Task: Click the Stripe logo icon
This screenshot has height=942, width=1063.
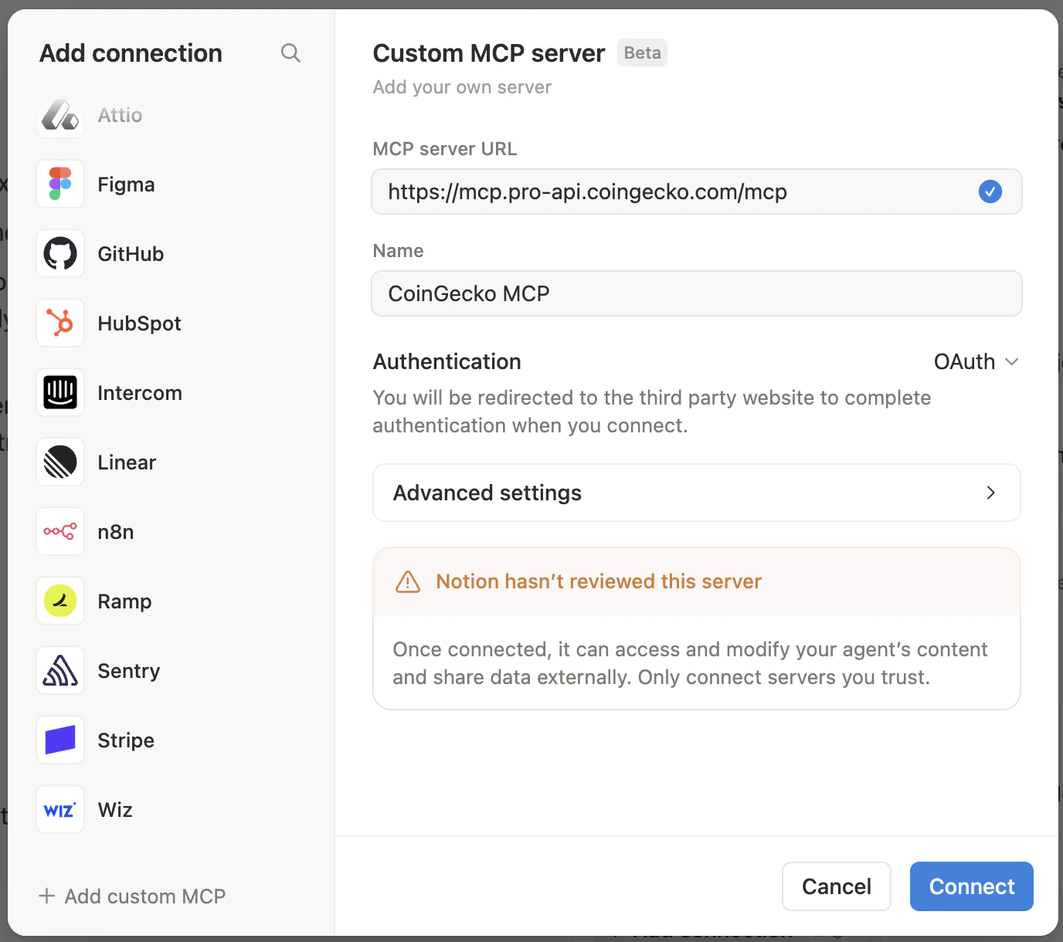Action: click(60, 740)
